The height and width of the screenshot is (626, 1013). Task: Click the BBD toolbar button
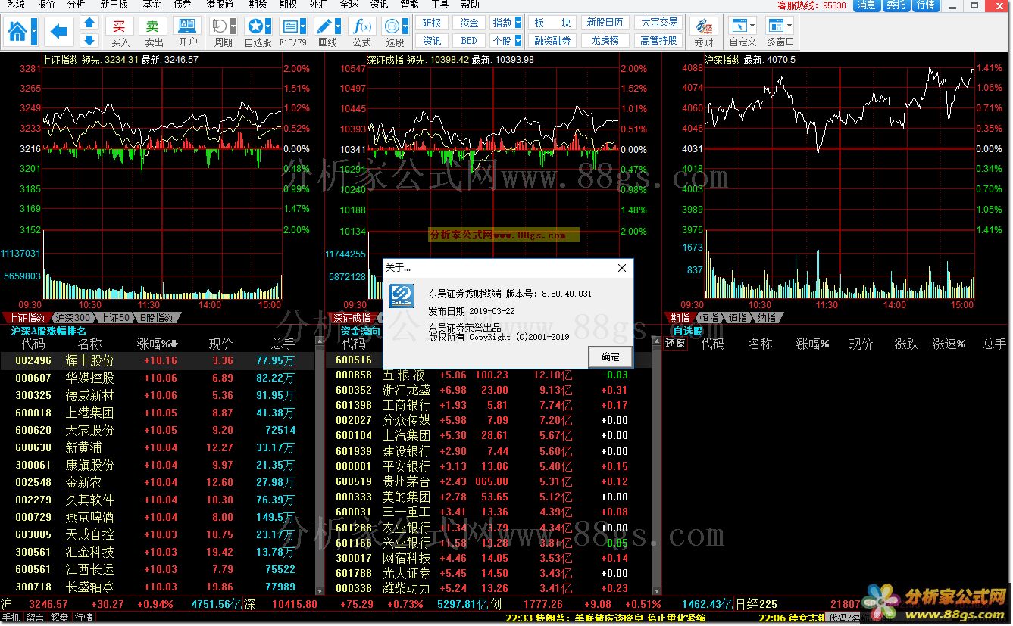tap(469, 40)
